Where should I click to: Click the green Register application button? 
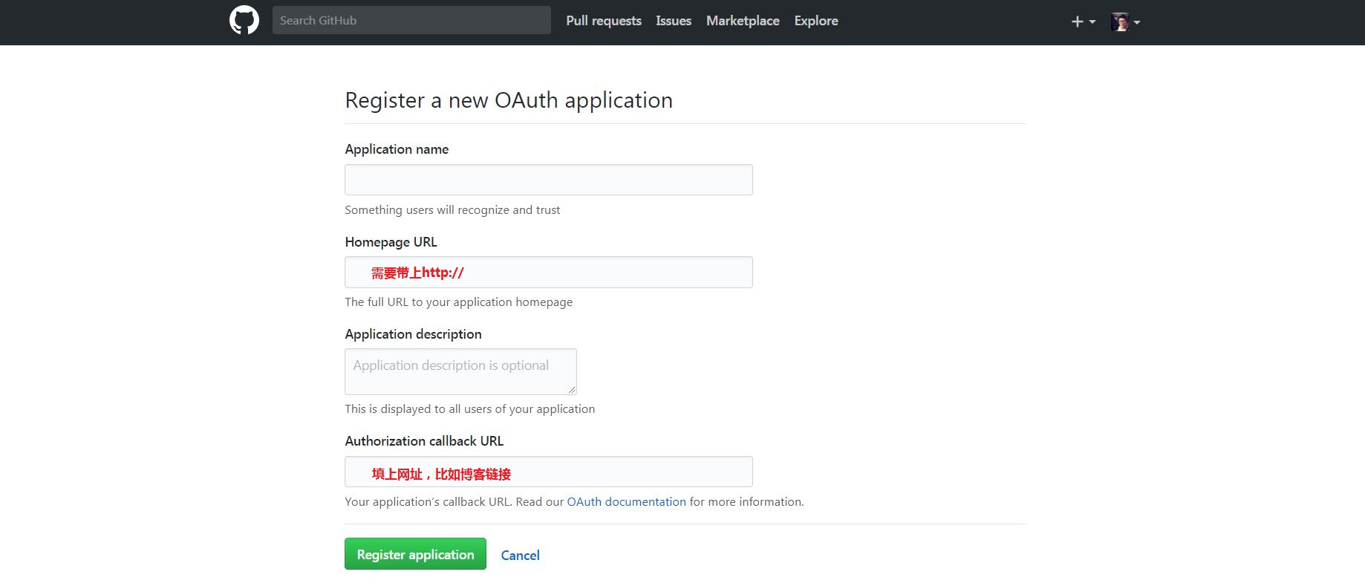point(415,554)
